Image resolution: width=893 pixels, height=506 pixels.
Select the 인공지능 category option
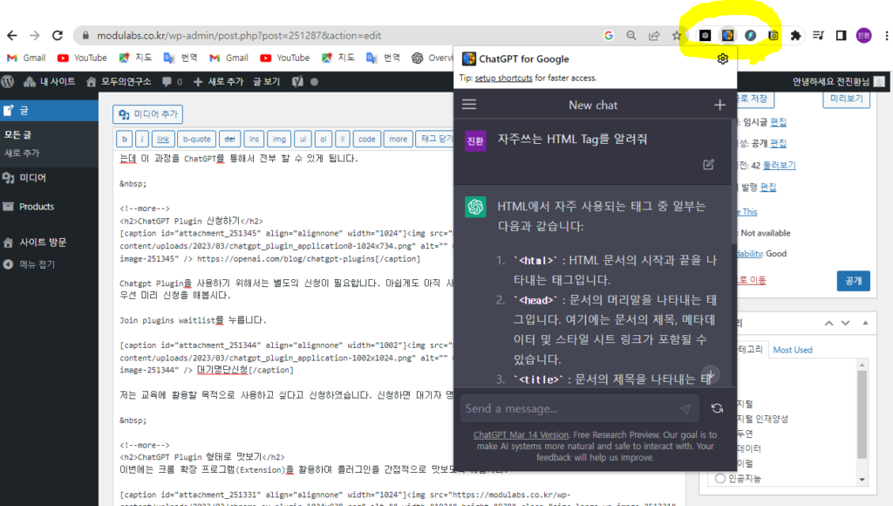point(719,478)
